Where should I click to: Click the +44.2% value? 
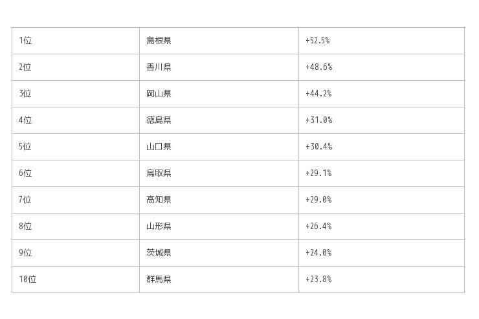pyautogui.click(x=318, y=94)
